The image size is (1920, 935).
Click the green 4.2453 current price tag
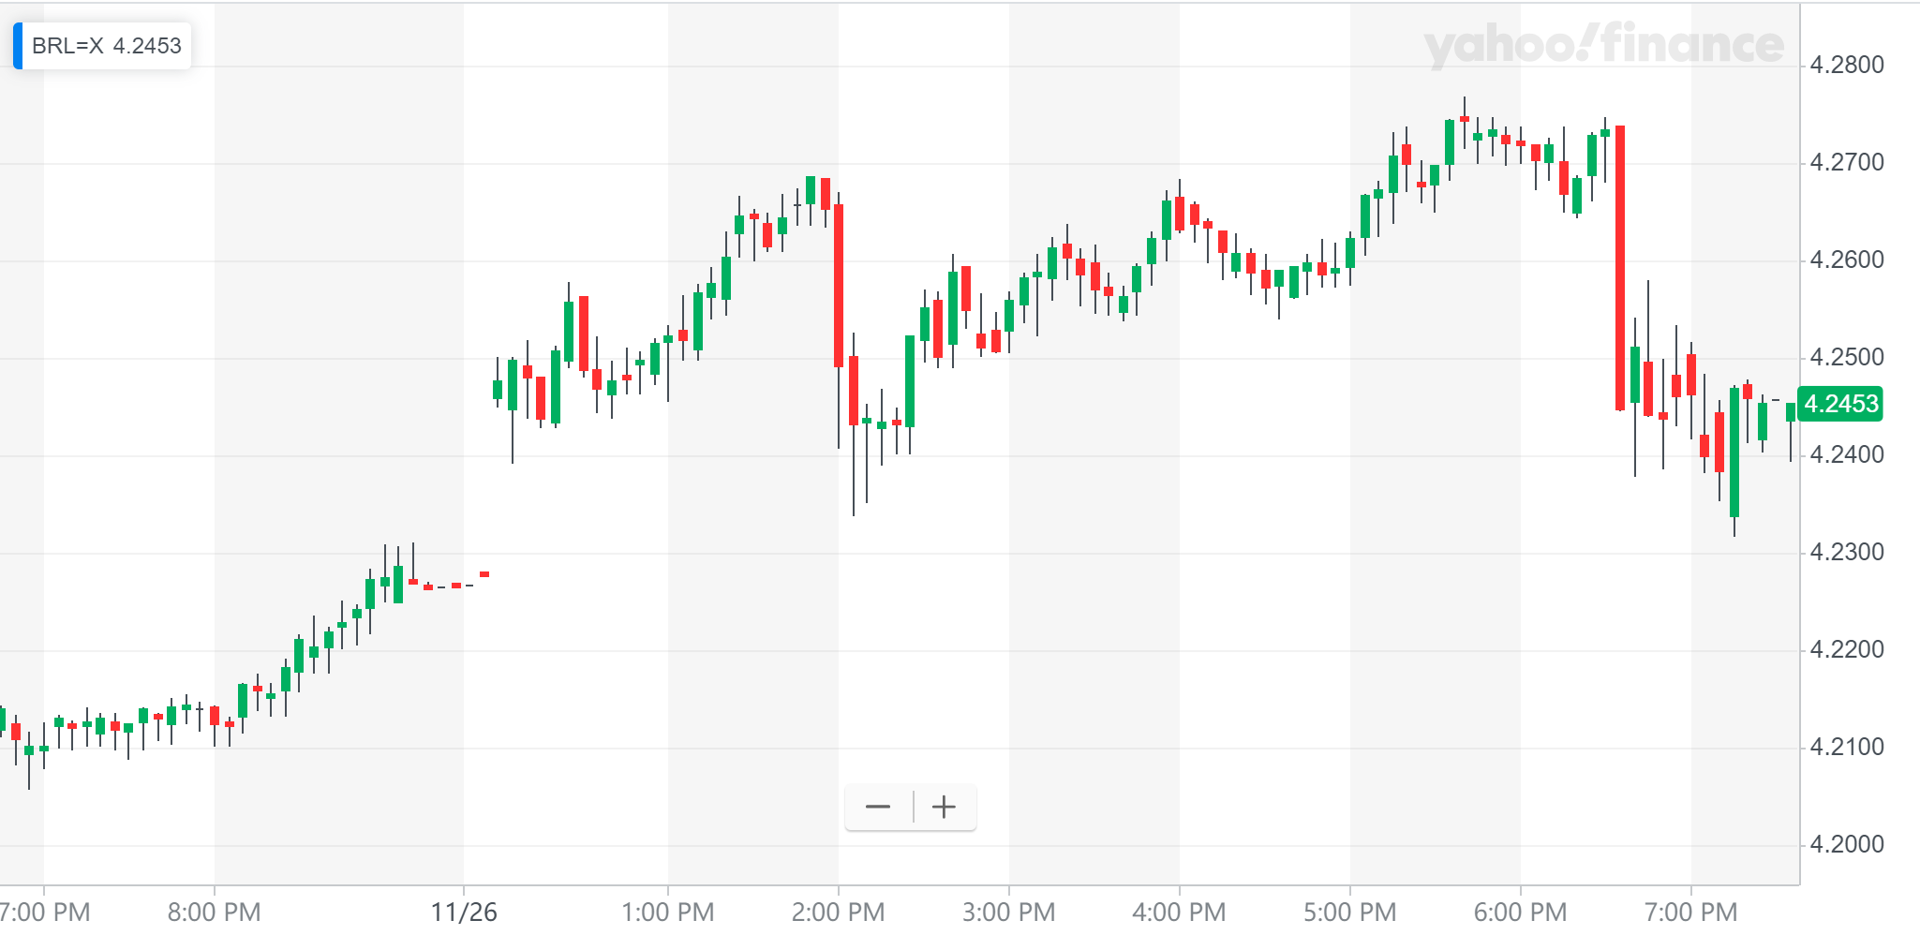(x=1840, y=404)
